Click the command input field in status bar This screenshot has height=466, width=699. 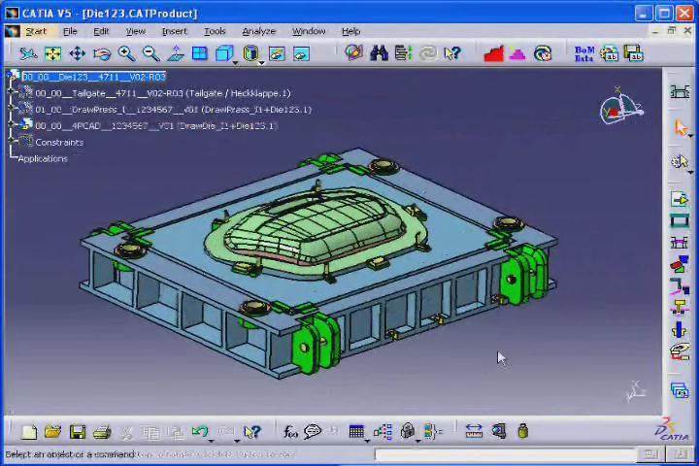coord(506,454)
